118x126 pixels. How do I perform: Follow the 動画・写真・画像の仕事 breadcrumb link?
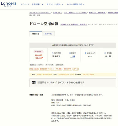tap(97, 13)
